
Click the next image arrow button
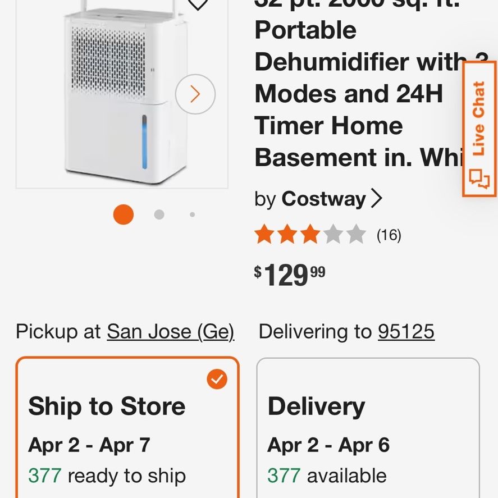[195, 94]
